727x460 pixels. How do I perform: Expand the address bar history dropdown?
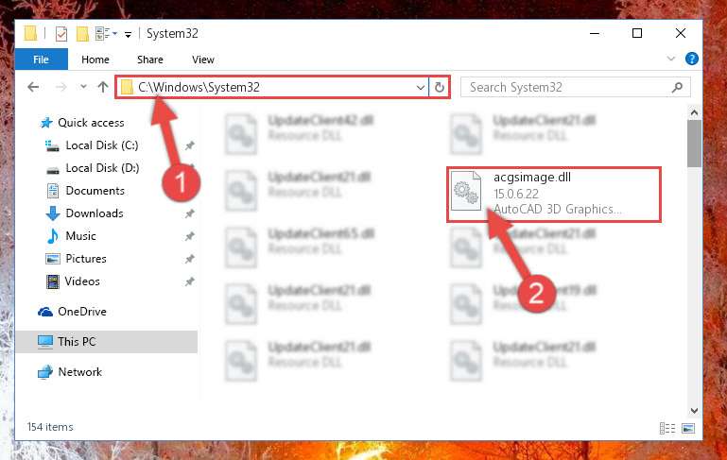coord(420,87)
